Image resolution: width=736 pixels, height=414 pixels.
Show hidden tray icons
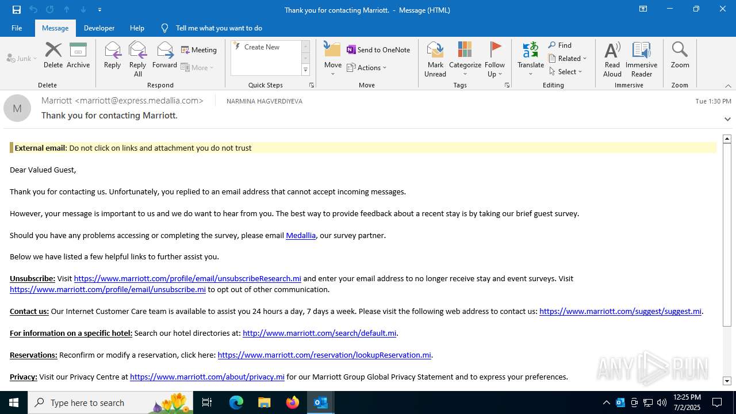[x=606, y=402]
